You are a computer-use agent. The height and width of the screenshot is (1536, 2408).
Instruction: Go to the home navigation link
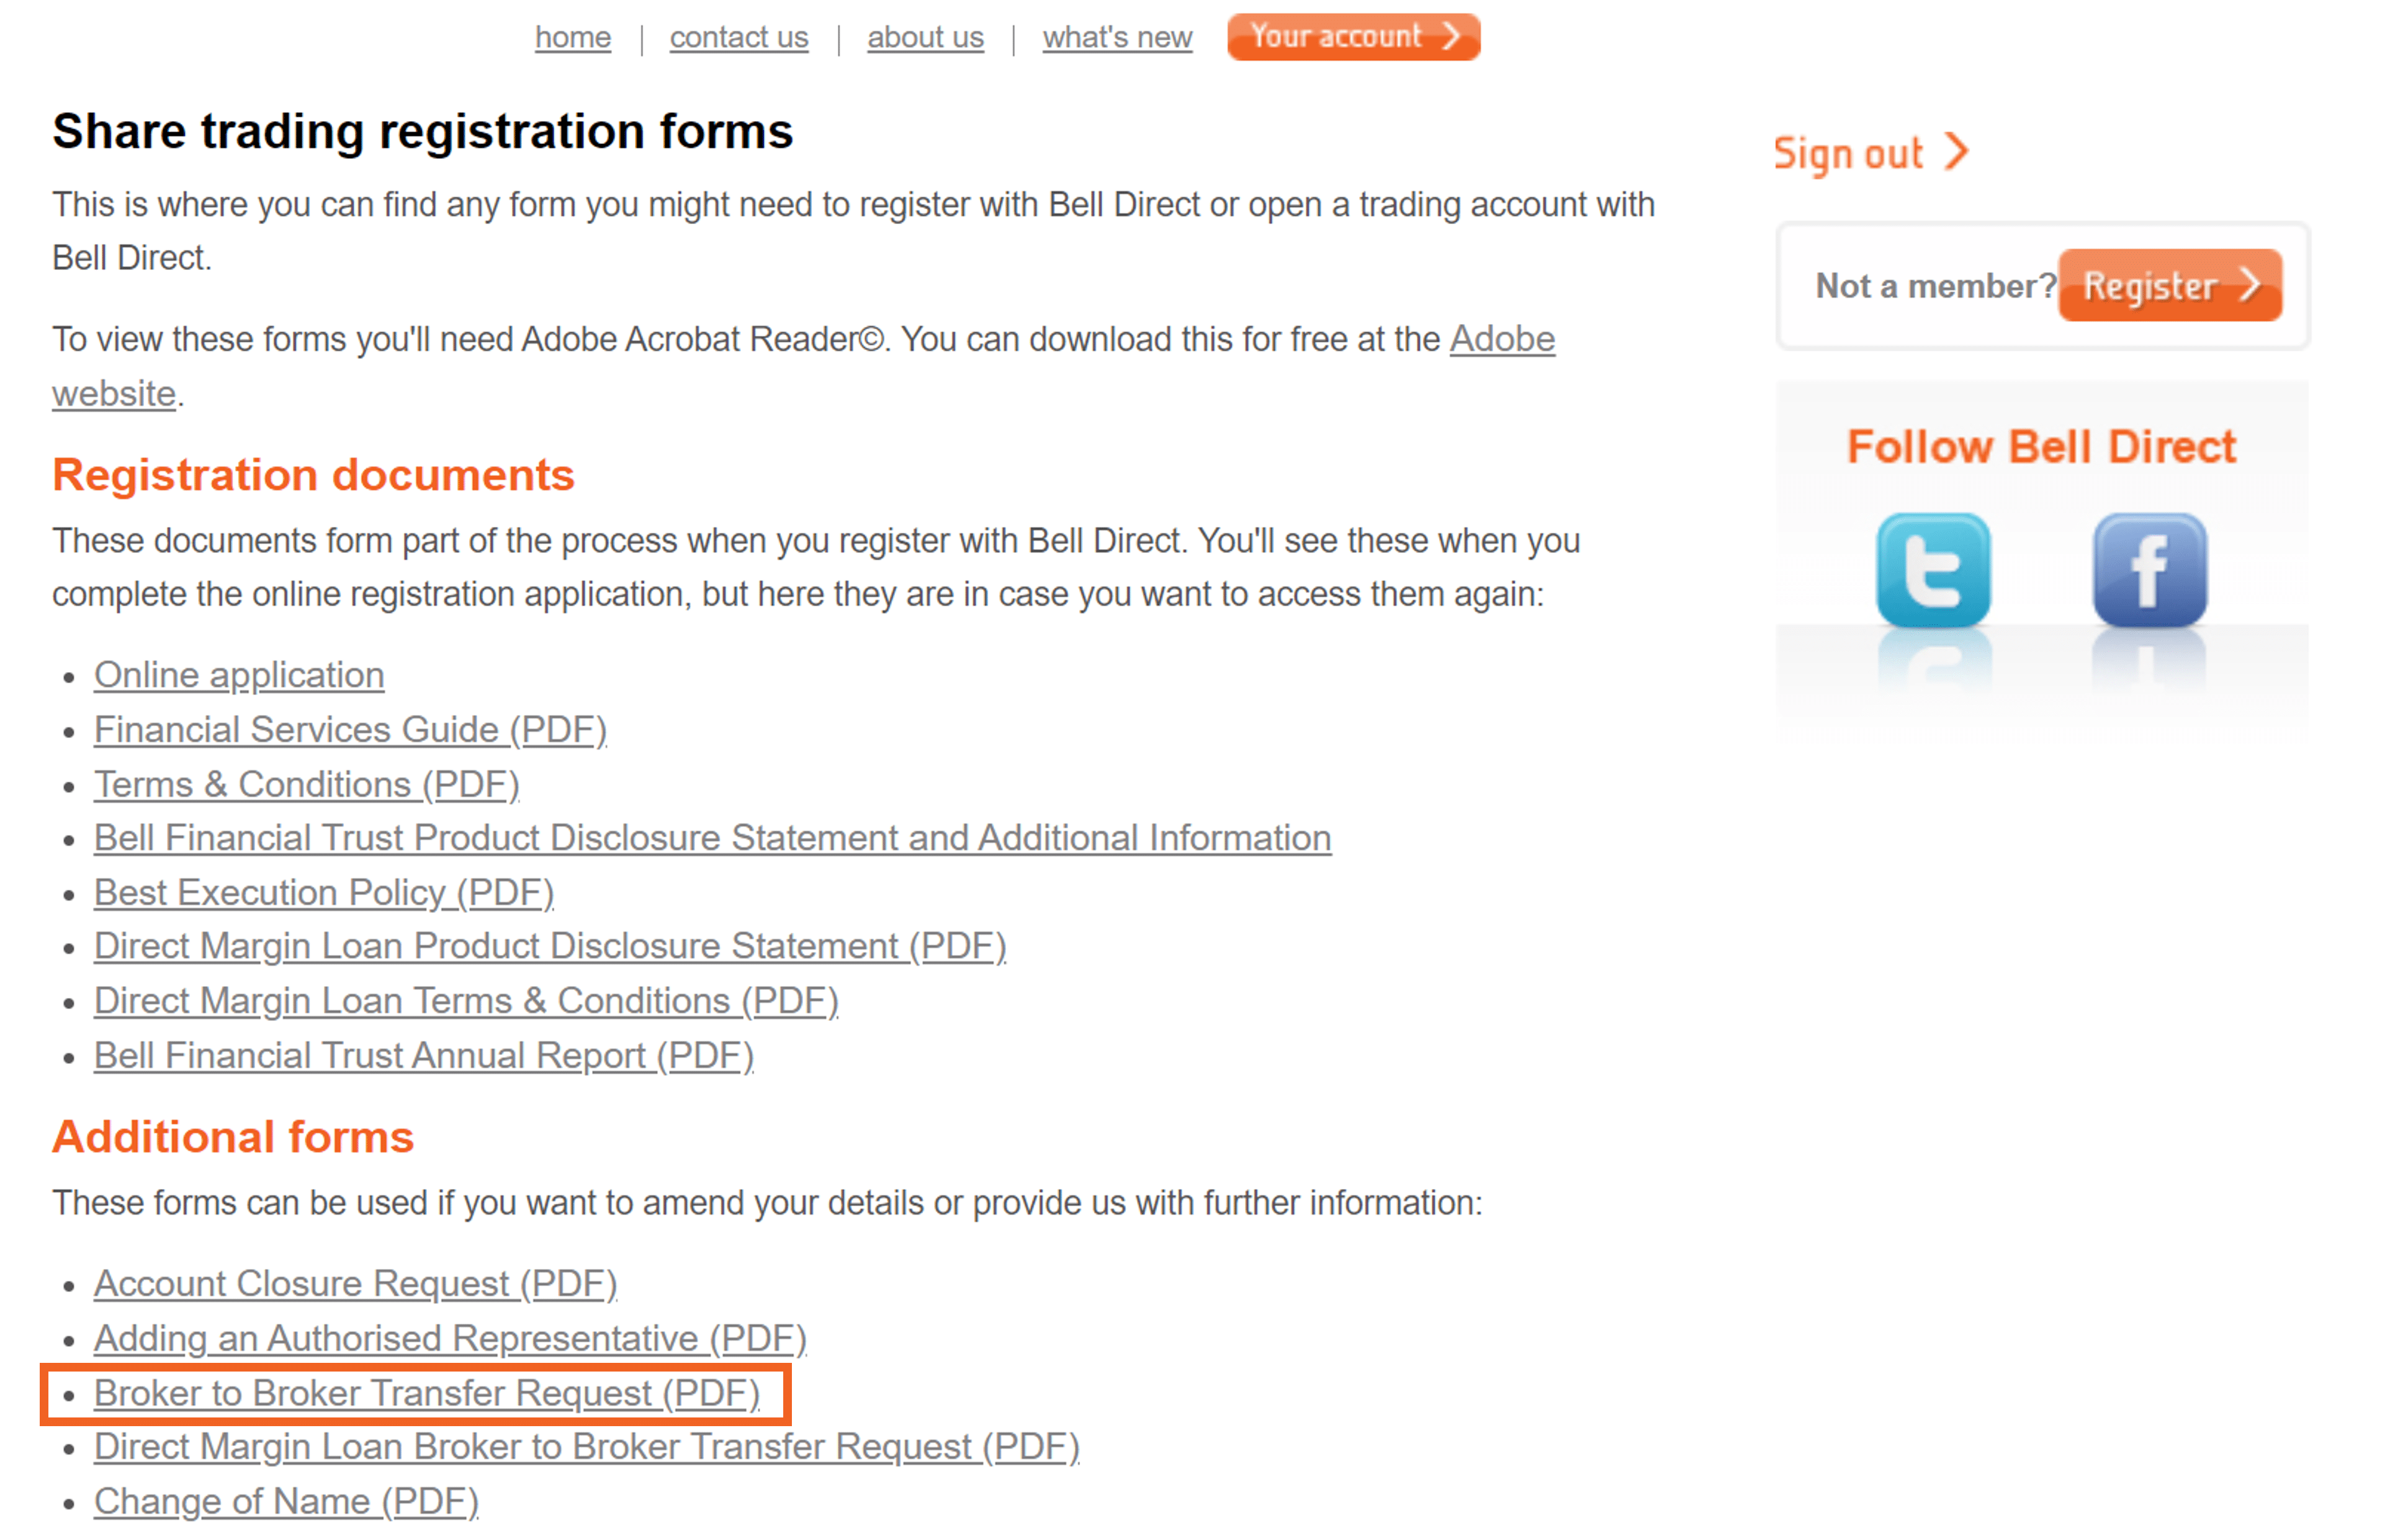click(x=573, y=37)
